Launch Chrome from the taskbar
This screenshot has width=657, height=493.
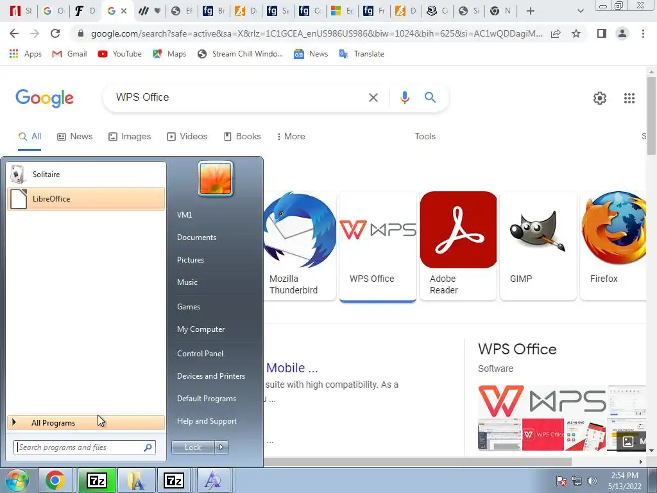[55, 480]
